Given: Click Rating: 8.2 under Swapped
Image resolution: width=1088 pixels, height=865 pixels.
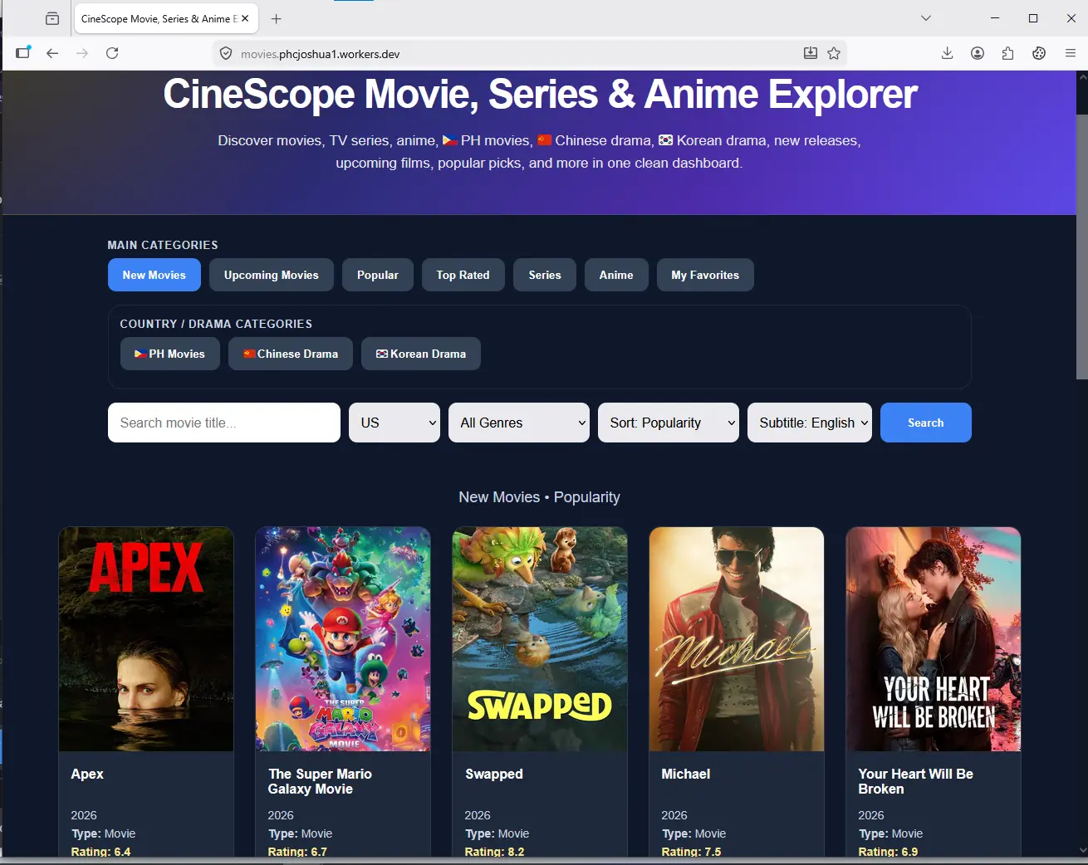Looking at the screenshot, I should click(495, 852).
